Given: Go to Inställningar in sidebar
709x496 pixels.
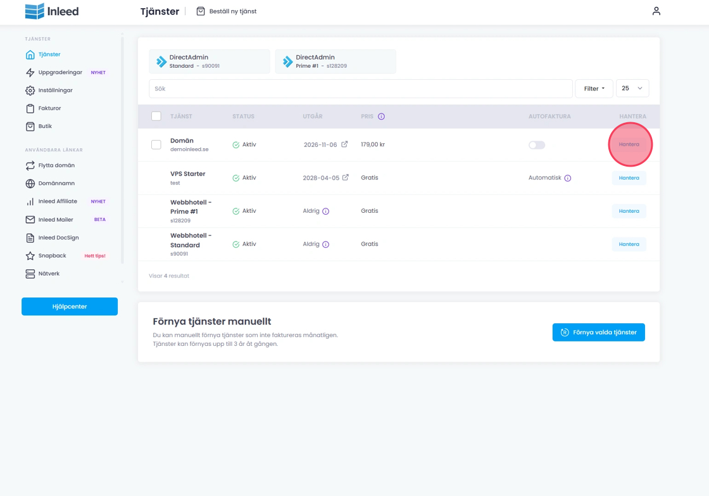Looking at the screenshot, I should point(55,91).
